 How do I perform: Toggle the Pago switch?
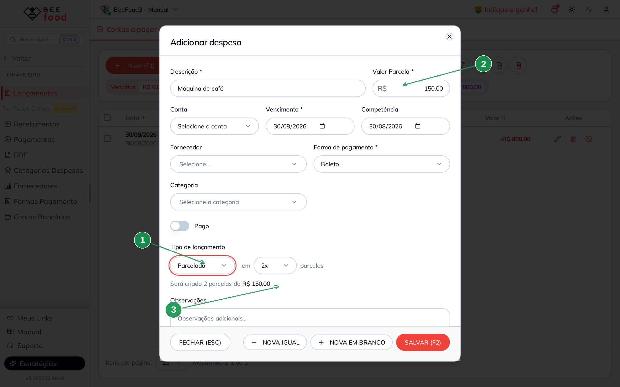[x=180, y=226]
